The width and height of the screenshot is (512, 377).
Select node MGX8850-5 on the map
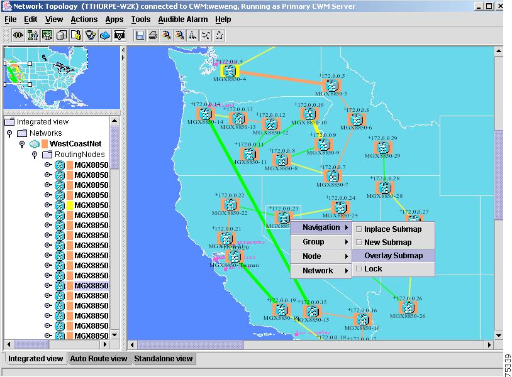click(x=332, y=85)
